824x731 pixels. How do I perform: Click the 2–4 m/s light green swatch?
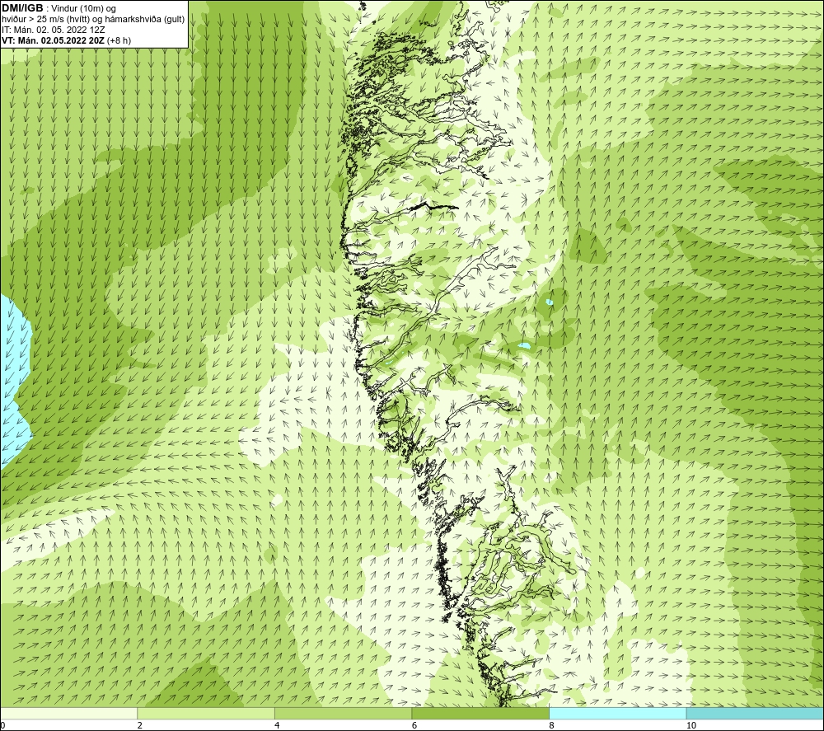coord(206,714)
